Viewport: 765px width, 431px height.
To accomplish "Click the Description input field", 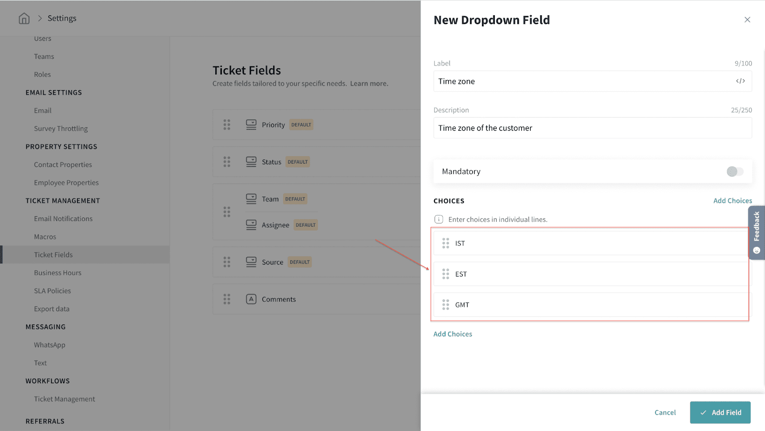I will [592, 128].
